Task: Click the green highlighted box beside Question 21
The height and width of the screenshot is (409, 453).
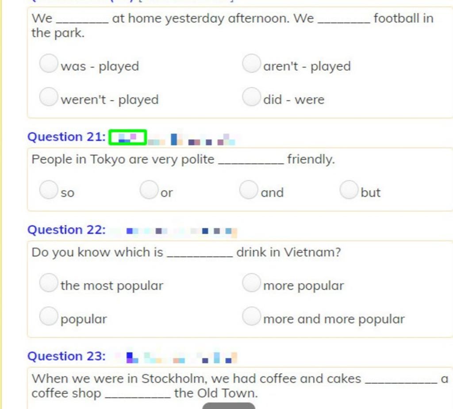Action: (128, 137)
